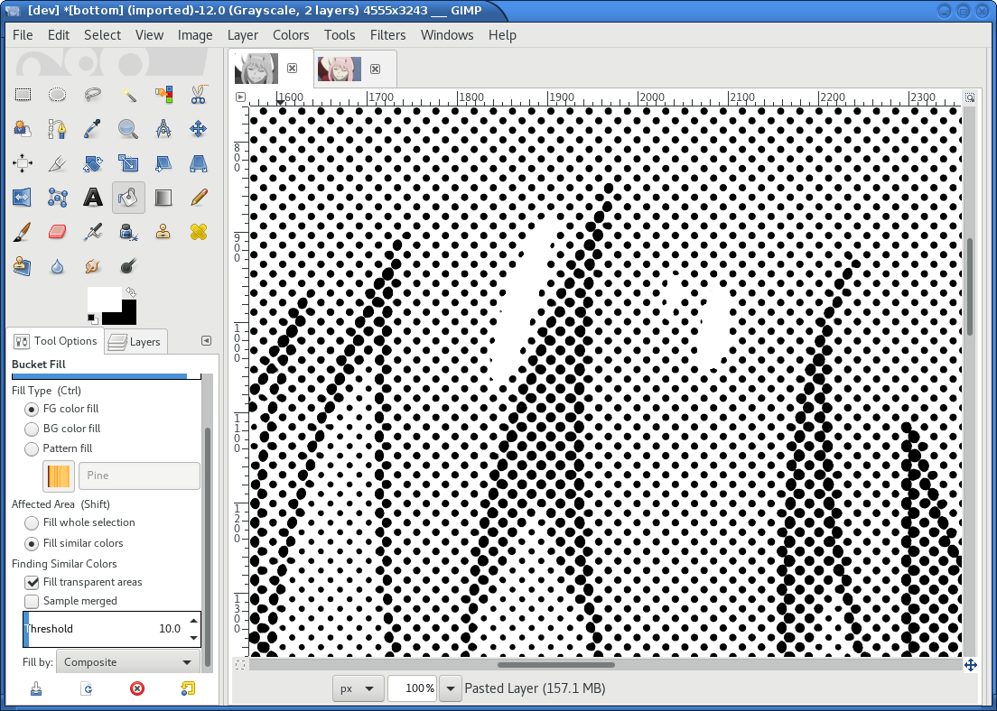Enable Pattern fill radio button
The width and height of the screenshot is (997, 711).
click(x=32, y=448)
